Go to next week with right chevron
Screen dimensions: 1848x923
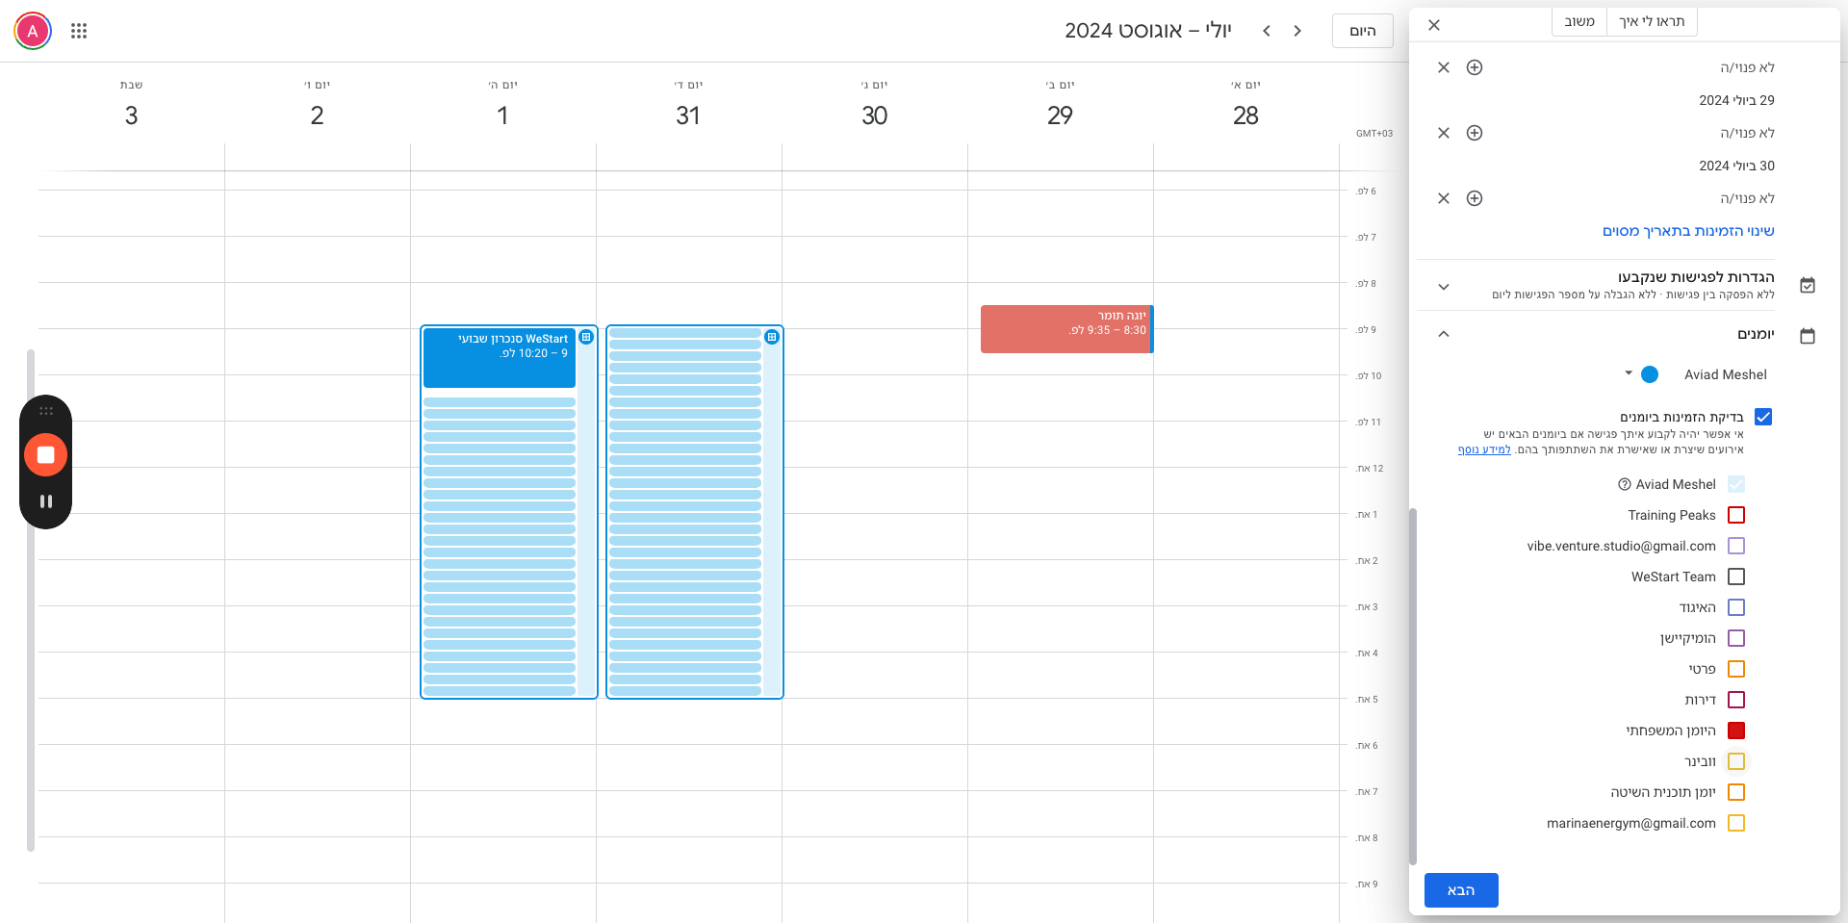1297,31
